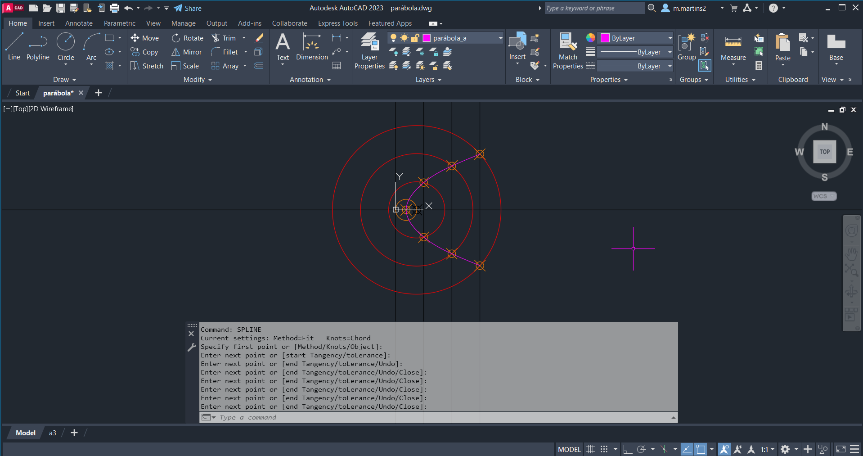Click the Mirror tool icon
The image size is (863, 456).
(176, 52)
